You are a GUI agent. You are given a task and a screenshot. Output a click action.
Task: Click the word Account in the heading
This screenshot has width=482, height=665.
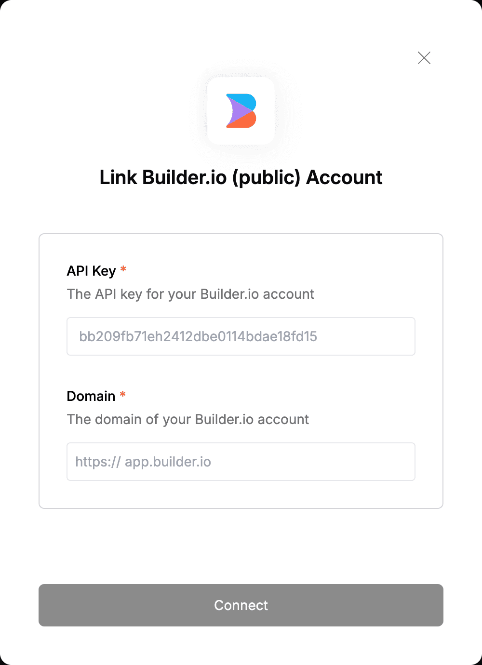tap(345, 177)
